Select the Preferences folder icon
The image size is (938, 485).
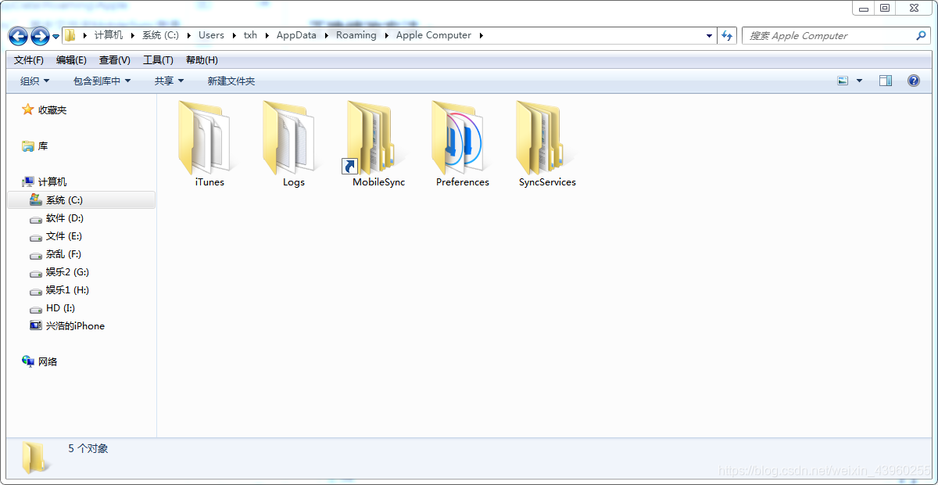click(x=458, y=137)
